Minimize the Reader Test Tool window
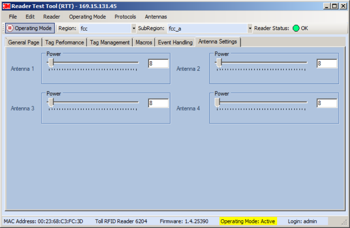The image size is (350, 228). [x=326, y=6]
